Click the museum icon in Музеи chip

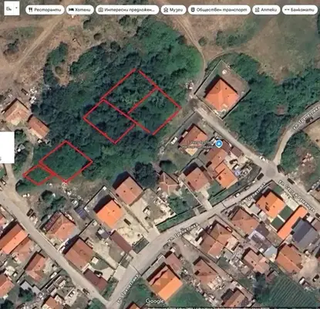(166, 10)
